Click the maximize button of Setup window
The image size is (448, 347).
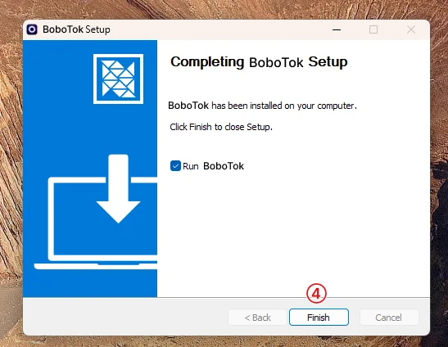(x=373, y=29)
